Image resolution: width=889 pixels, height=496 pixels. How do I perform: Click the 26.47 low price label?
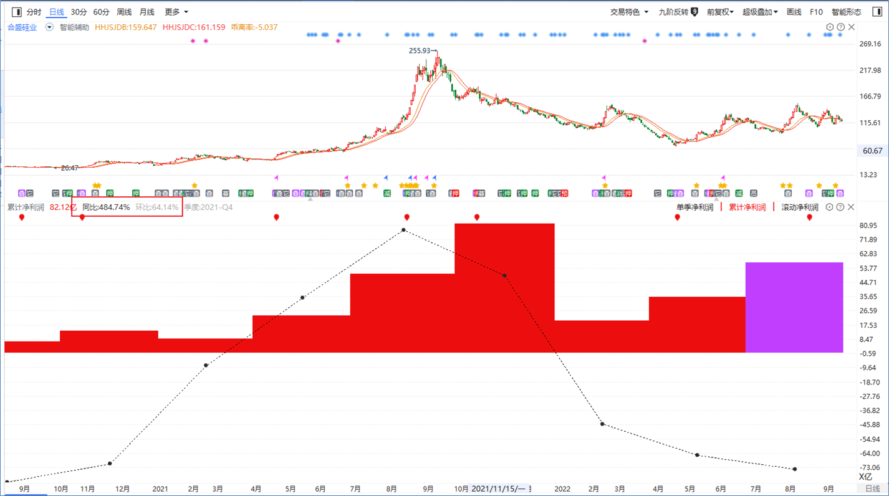tap(69, 168)
